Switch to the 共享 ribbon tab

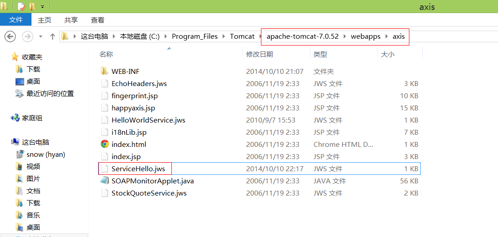coord(71,20)
